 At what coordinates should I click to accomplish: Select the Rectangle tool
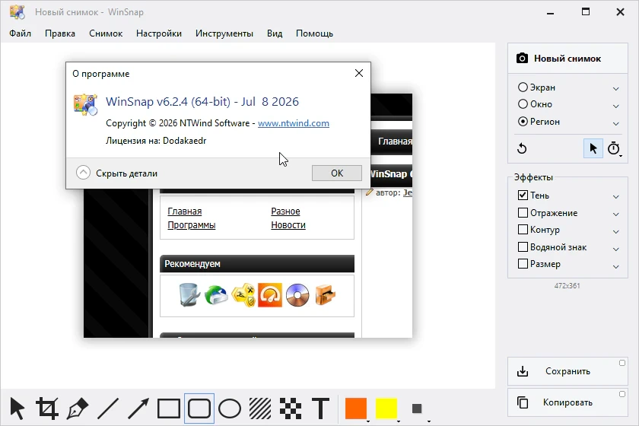(169, 409)
